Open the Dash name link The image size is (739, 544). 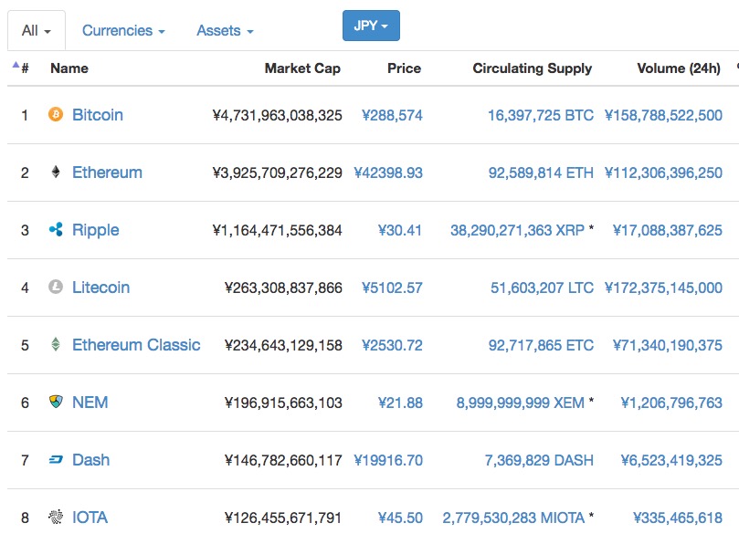click(x=90, y=460)
